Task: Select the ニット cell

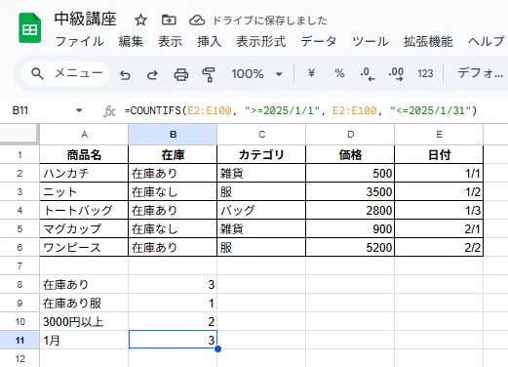Action: coord(84,191)
